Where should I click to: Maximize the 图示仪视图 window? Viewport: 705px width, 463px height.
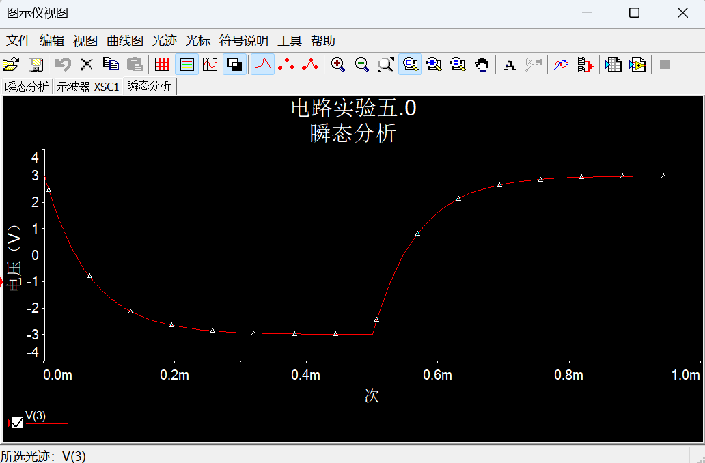click(634, 12)
